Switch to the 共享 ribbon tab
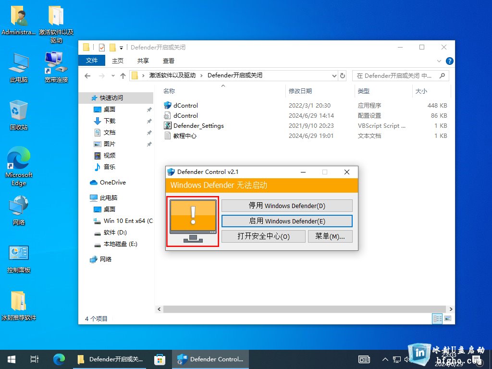 coord(143,61)
